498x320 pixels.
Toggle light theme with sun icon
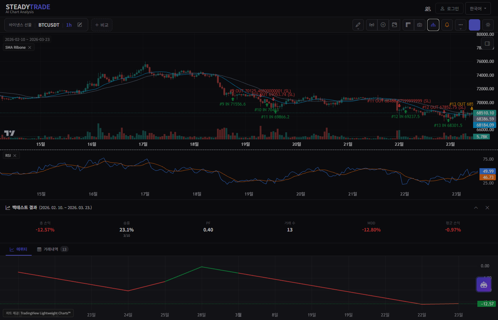tap(488, 25)
